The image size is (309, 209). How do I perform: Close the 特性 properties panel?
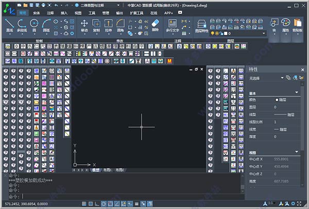303,69
